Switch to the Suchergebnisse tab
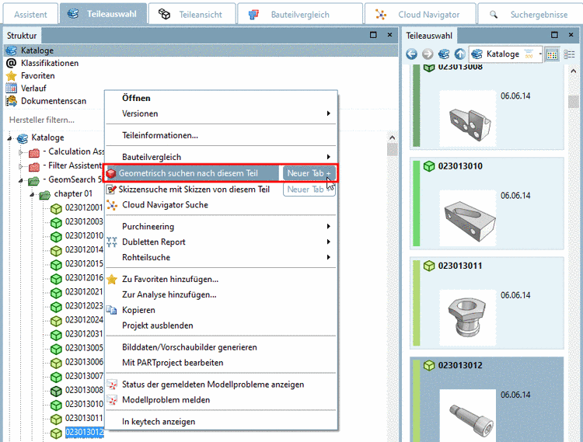 (530, 15)
